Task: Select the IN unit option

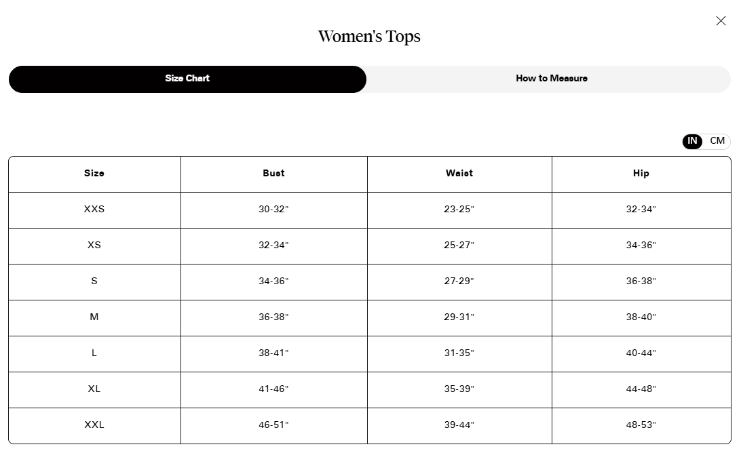Action: click(692, 141)
